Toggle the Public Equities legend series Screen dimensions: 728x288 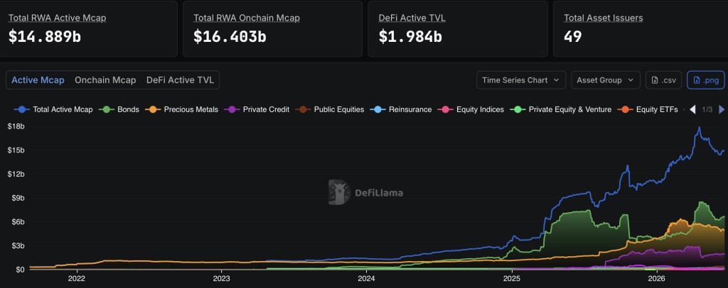(330, 110)
